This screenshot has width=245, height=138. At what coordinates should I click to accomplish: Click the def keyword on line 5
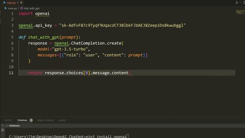click(22, 37)
